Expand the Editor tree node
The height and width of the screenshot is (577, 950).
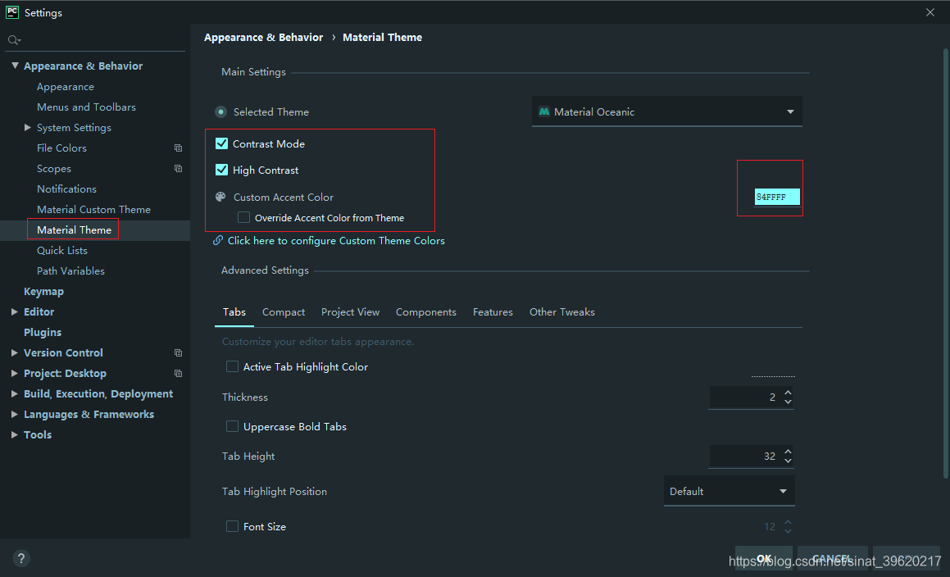(x=15, y=311)
